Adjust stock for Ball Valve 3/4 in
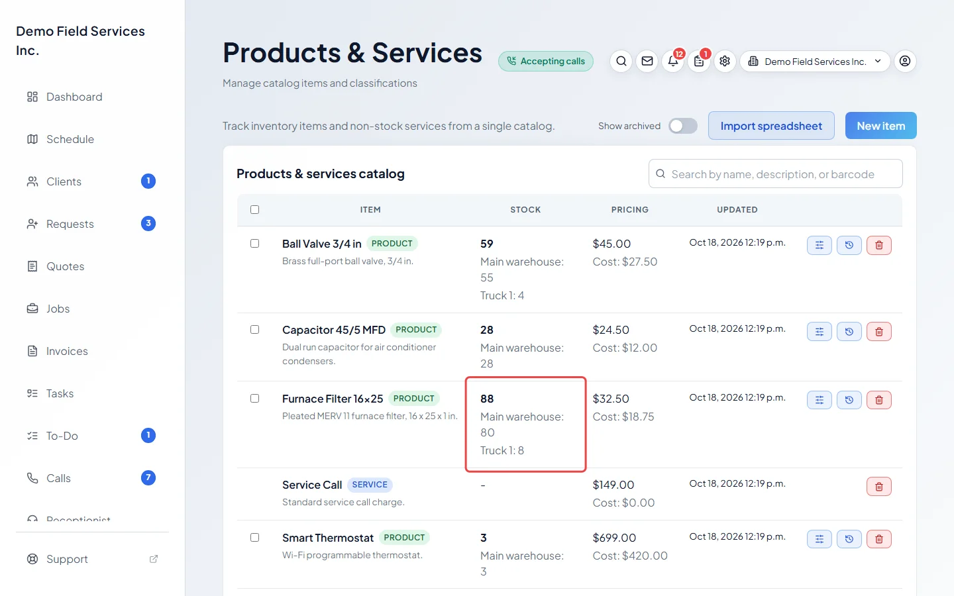954x596 pixels. (820, 245)
